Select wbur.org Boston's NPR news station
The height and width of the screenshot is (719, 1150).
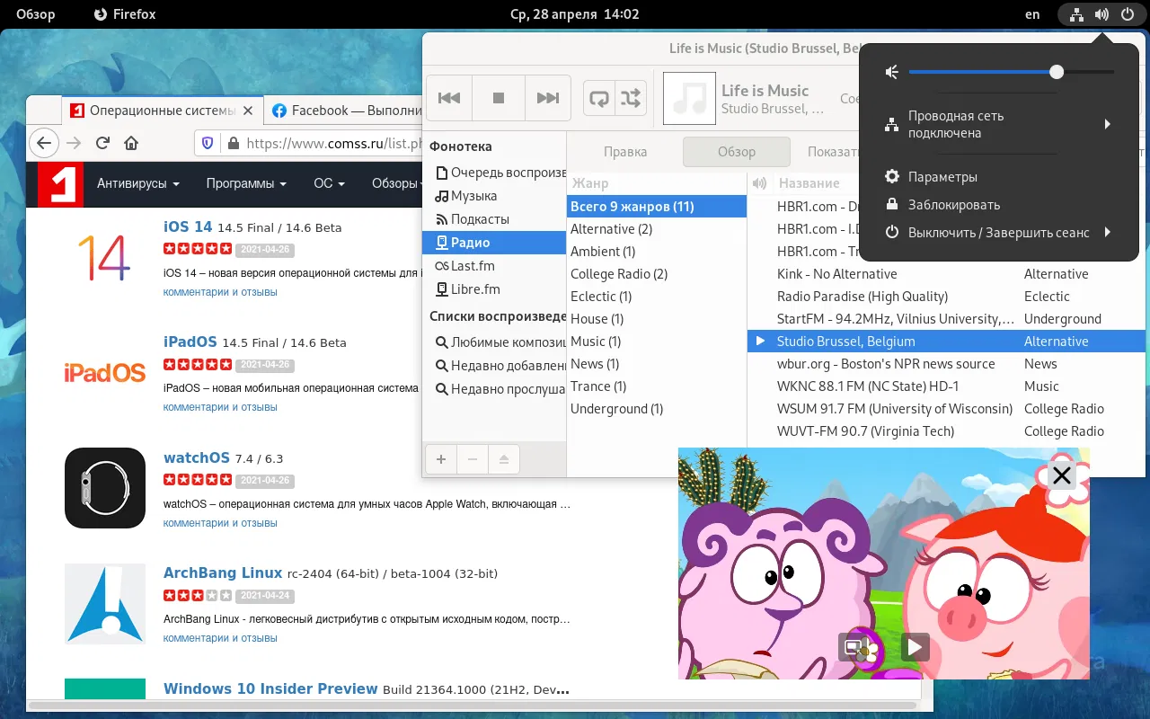947,364
